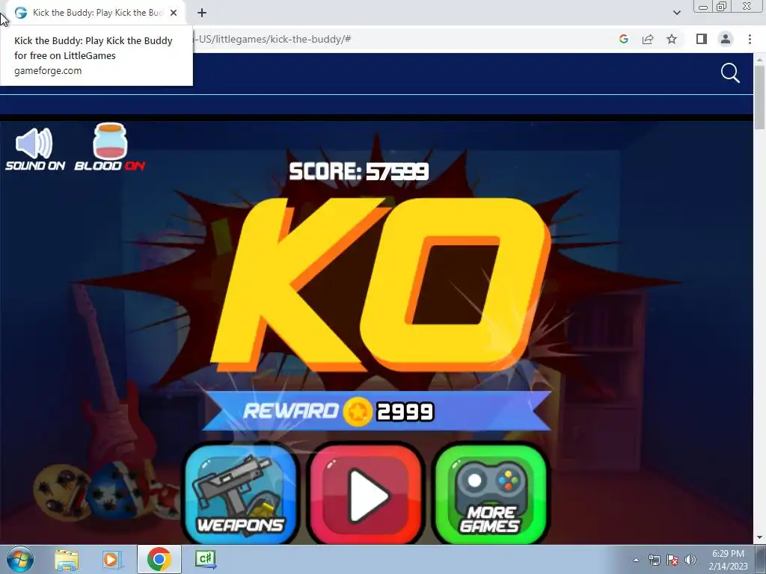Image resolution: width=766 pixels, height=574 pixels.
Task: Click the volume tray icon
Action: pos(690,560)
